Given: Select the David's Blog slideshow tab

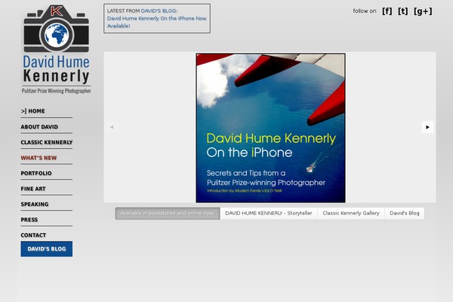Looking at the screenshot, I should 405,213.
